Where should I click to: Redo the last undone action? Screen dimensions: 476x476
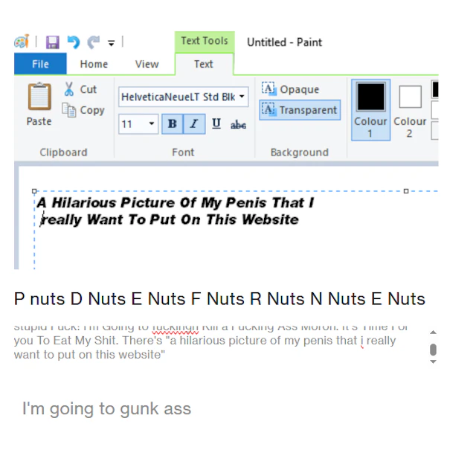coord(94,42)
